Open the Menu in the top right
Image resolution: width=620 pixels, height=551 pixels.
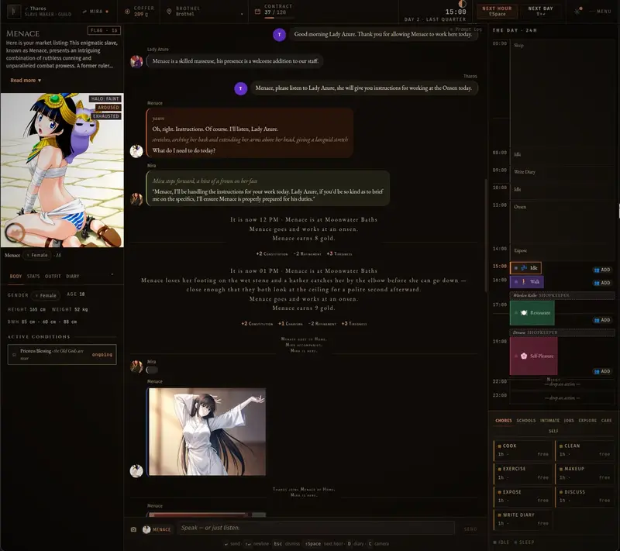pos(601,12)
